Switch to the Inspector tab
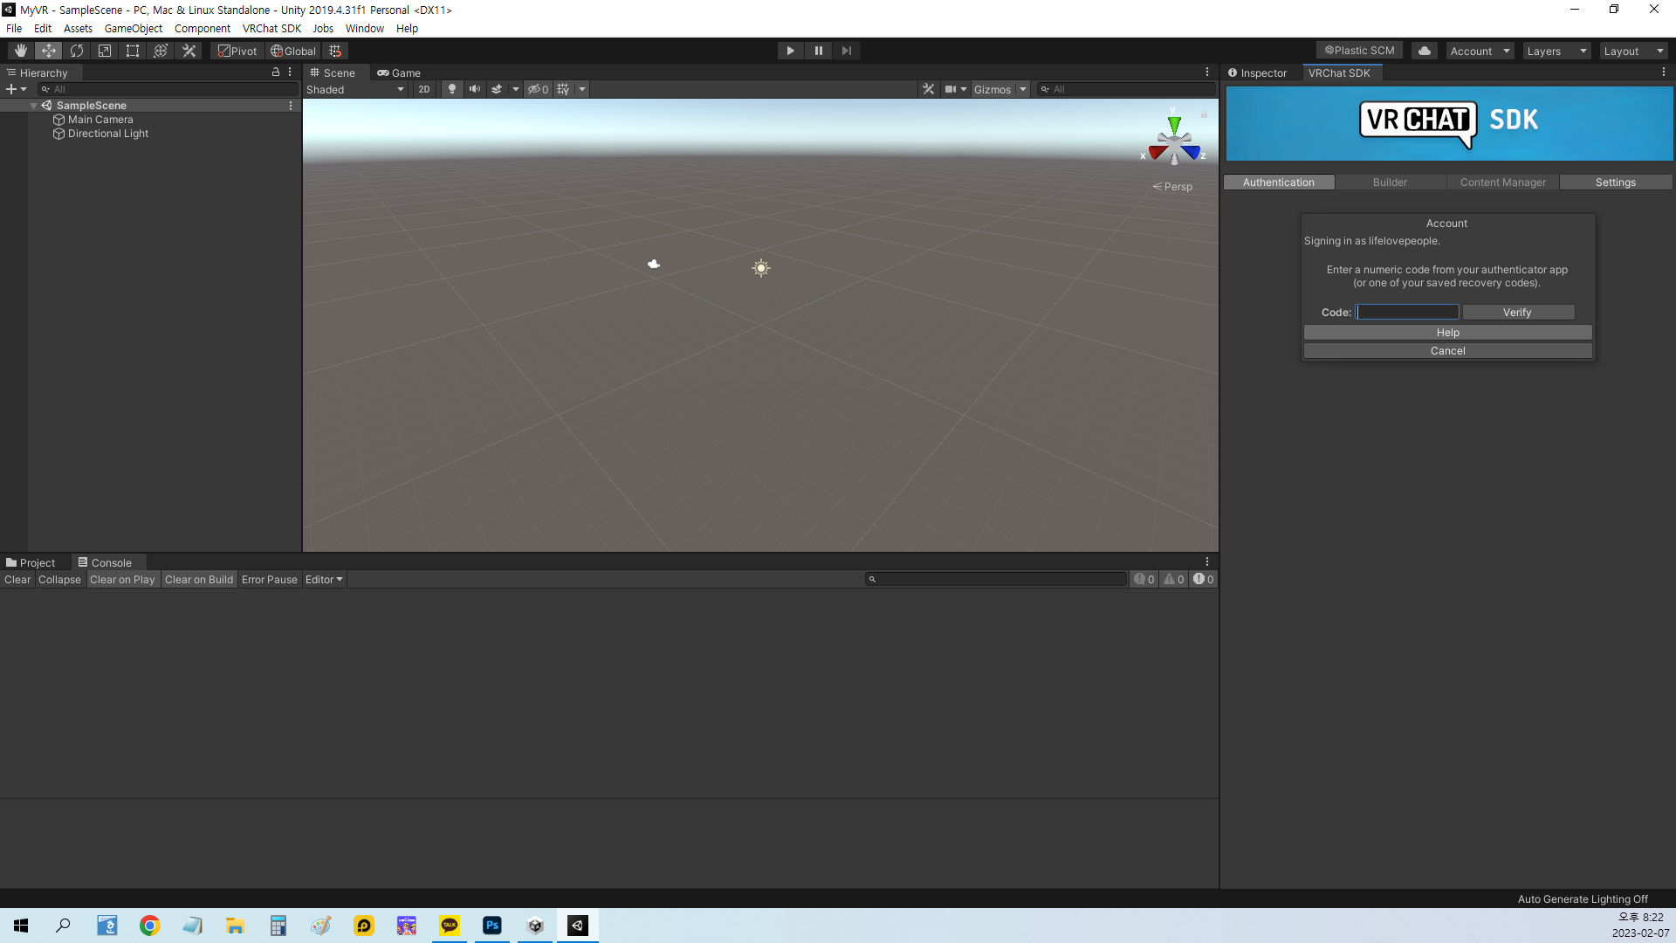This screenshot has height=943, width=1676. pyautogui.click(x=1258, y=72)
